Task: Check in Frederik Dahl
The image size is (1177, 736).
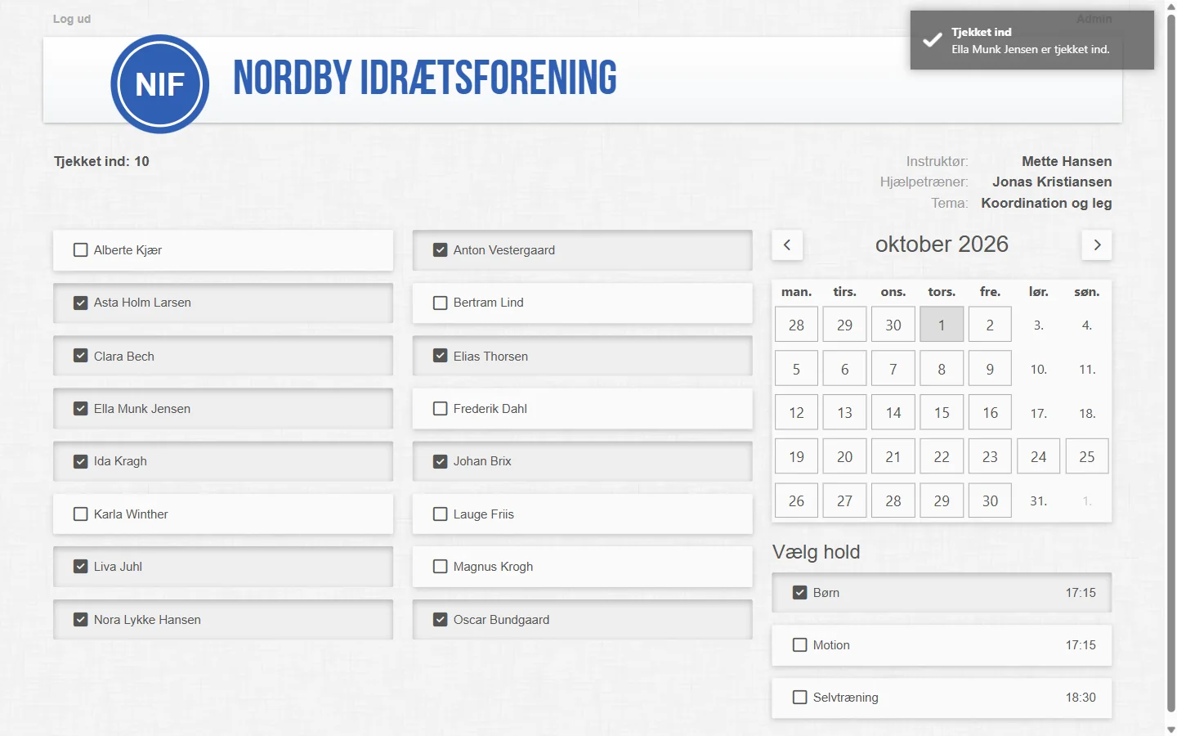Action: tap(583, 409)
